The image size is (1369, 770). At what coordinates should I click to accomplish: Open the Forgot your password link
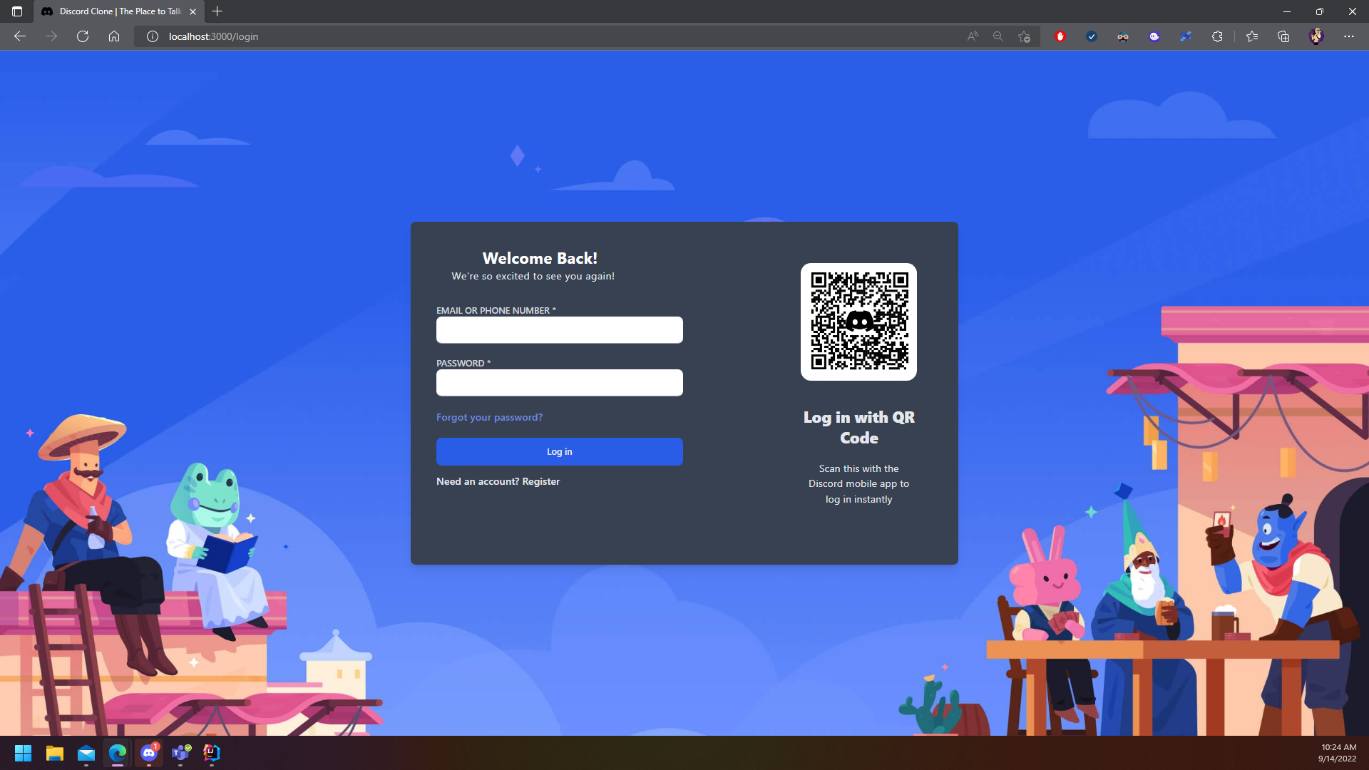[x=489, y=417]
